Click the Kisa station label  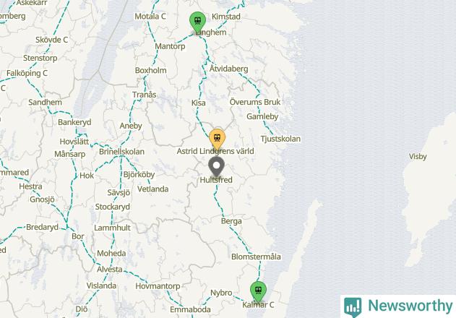(x=198, y=103)
